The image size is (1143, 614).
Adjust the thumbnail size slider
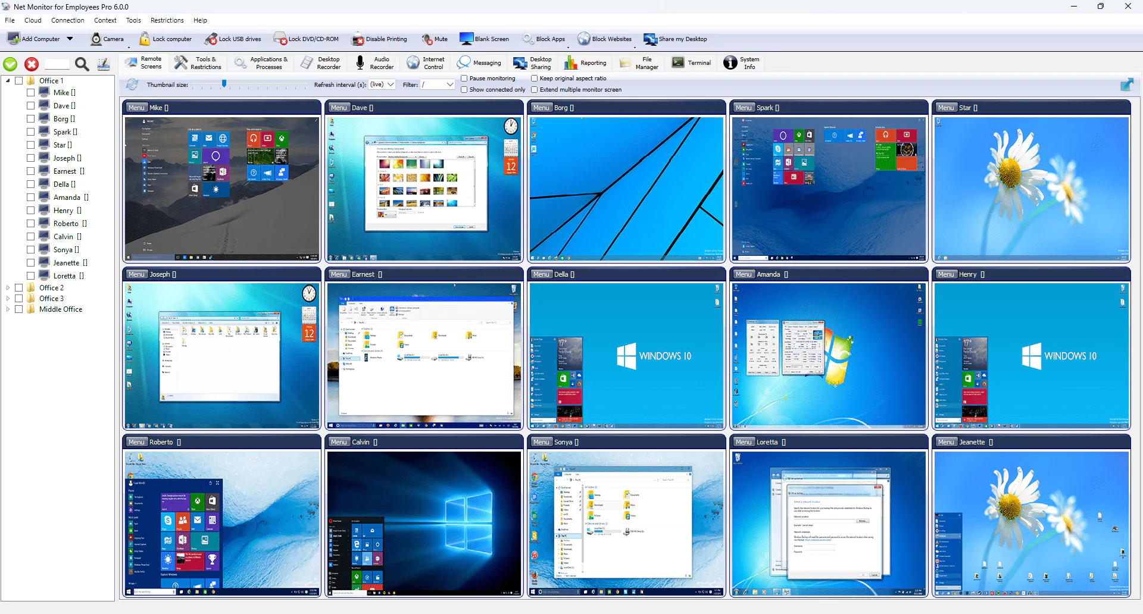224,84
